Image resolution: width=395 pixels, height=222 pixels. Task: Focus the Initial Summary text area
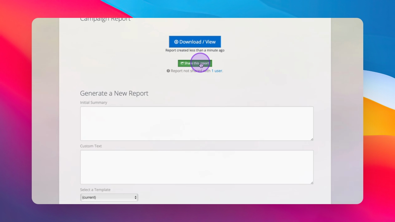tap(197, 124)
